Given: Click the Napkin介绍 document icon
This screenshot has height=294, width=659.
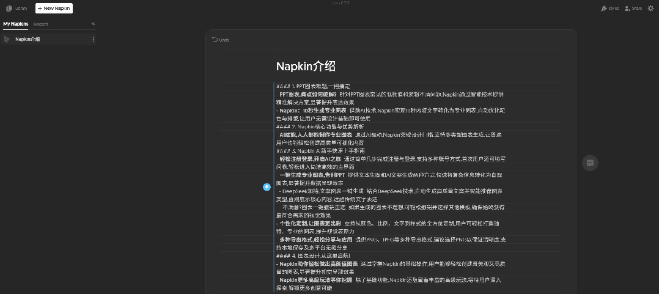Looking at the screenshot, I should [7, 39].
